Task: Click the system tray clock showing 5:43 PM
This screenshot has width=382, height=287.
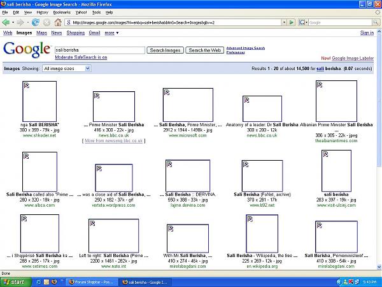Action: pos(371,282)
